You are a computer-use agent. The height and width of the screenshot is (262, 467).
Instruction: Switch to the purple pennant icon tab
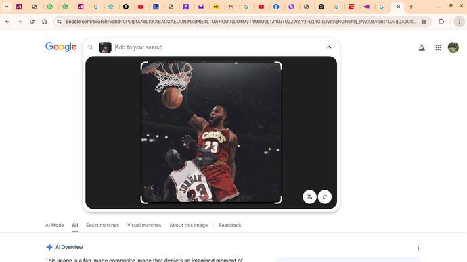[x=366, y=7]
